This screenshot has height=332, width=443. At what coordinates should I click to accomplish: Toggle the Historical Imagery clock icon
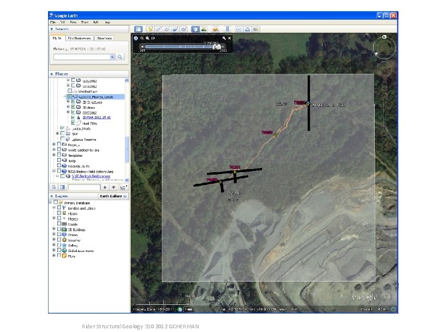(x=195, y=30)
